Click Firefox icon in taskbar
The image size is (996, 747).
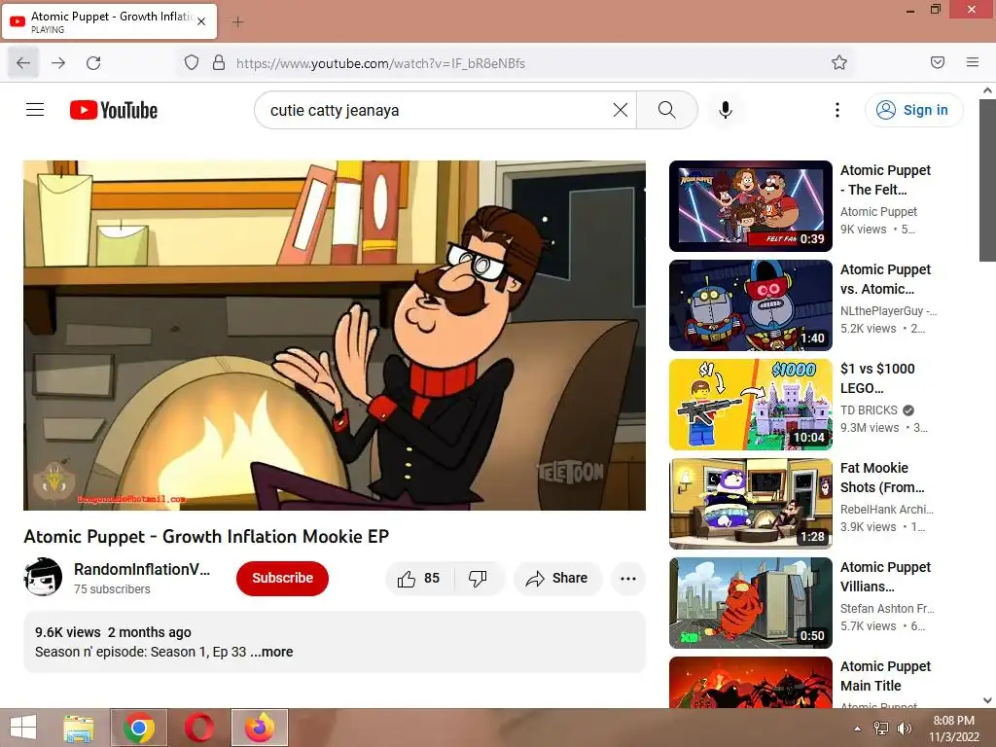[x=260, y=728]
